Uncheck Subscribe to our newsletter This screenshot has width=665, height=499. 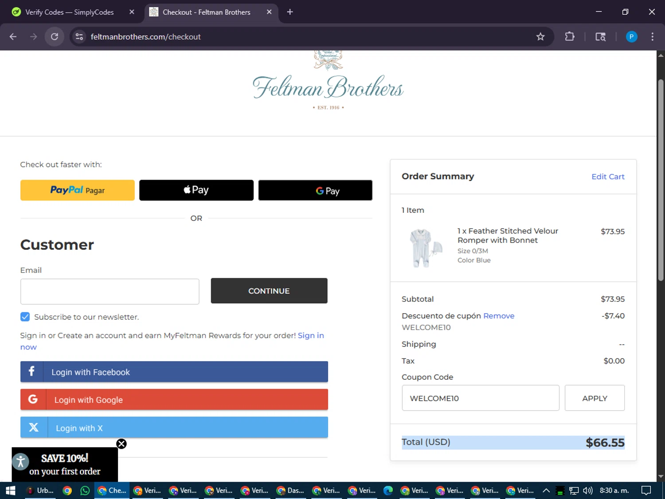[25, 317]
